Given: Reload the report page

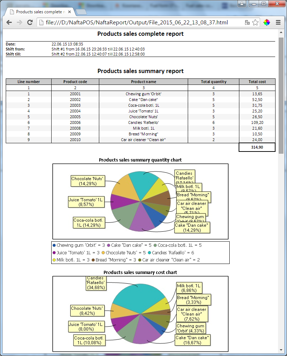Looking at the screenshot, I should (30, 22).
